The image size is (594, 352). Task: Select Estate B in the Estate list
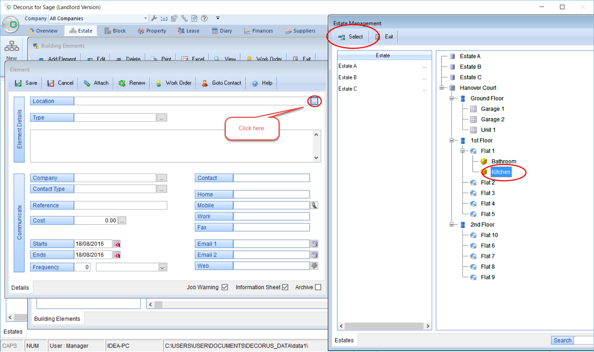(348, 77)
